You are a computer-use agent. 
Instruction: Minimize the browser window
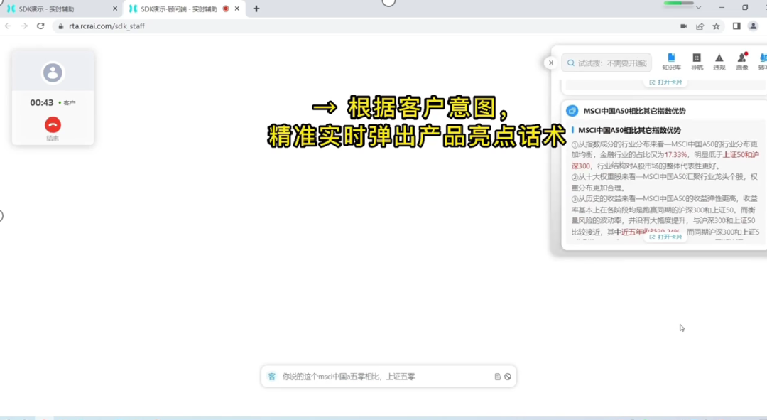click(722, 7)
